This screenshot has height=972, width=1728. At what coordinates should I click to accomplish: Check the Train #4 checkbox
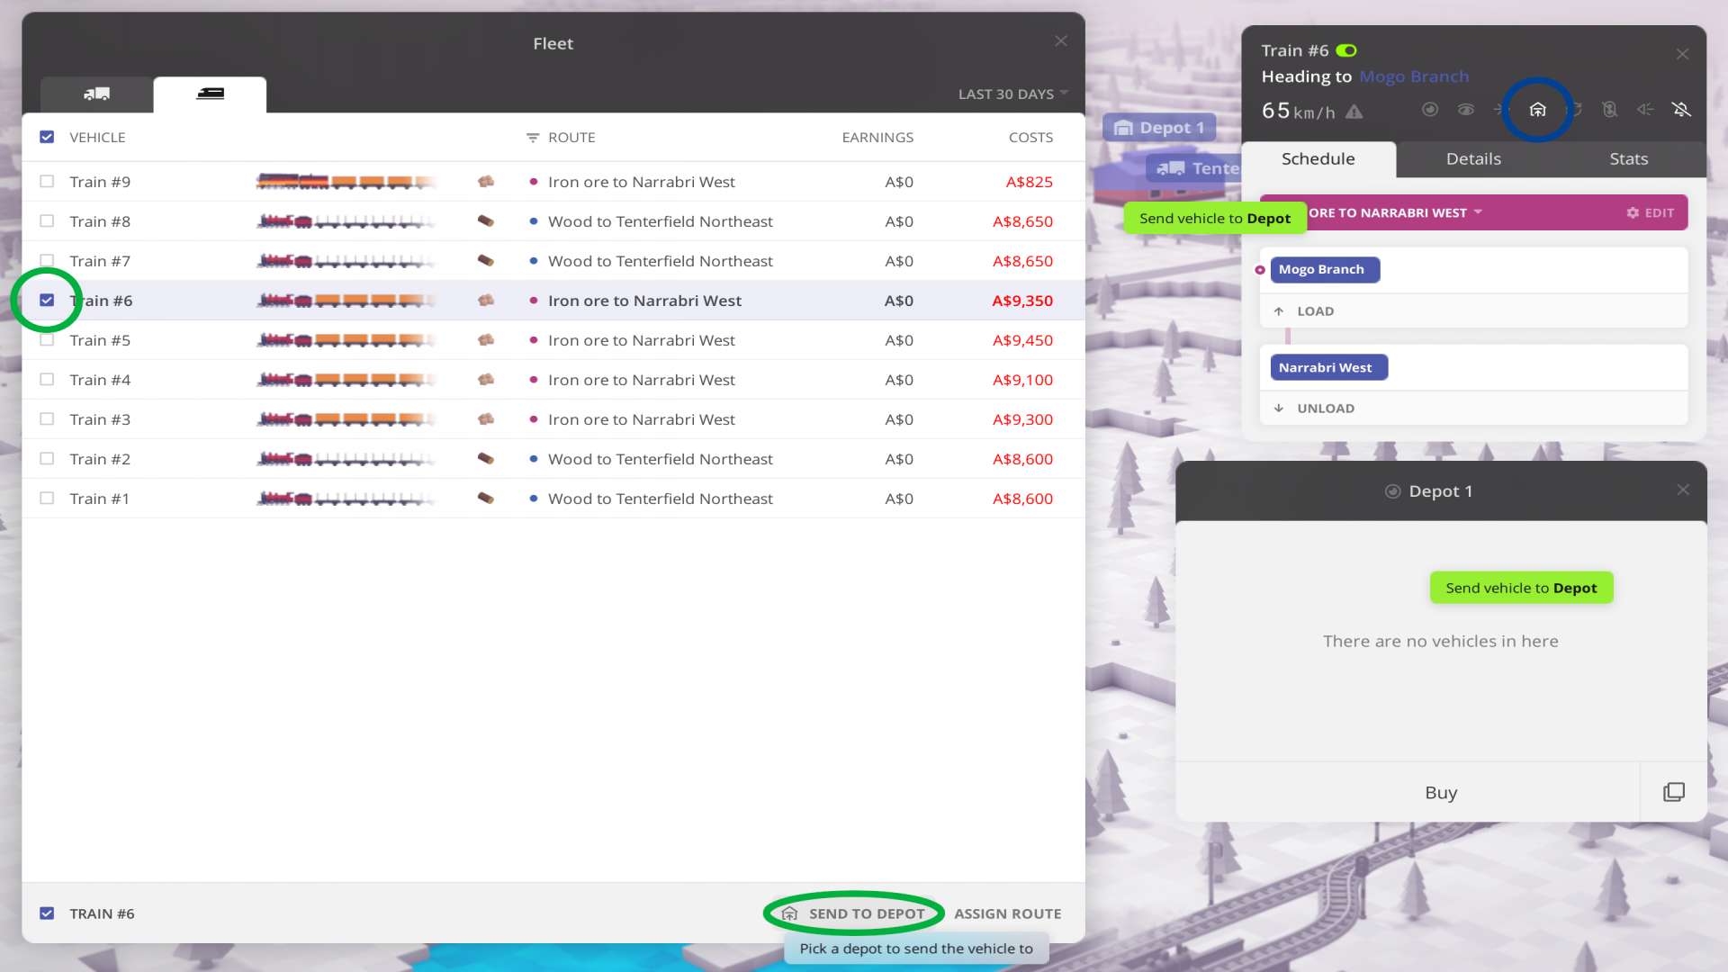47,380
